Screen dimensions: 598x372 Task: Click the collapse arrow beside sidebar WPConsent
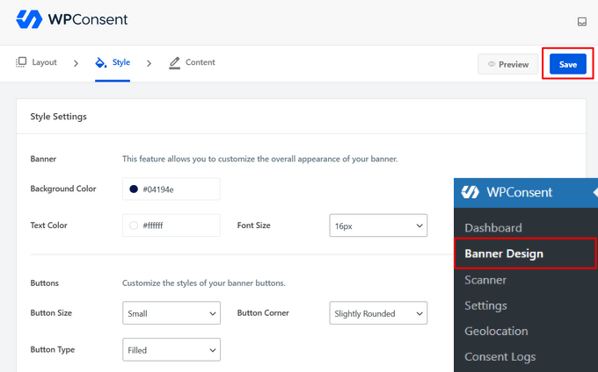[x=595, y=192]
